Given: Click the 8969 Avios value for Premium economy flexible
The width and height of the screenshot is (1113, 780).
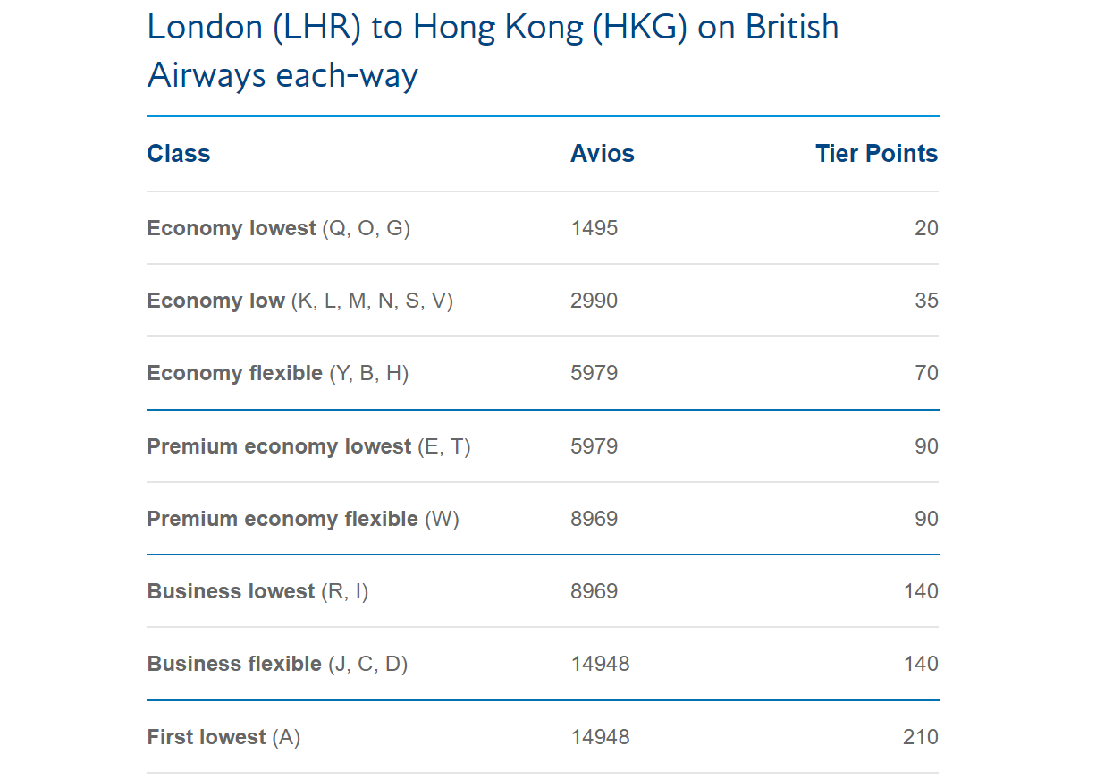Looking at the screenshot, I should tap(594, 519).
